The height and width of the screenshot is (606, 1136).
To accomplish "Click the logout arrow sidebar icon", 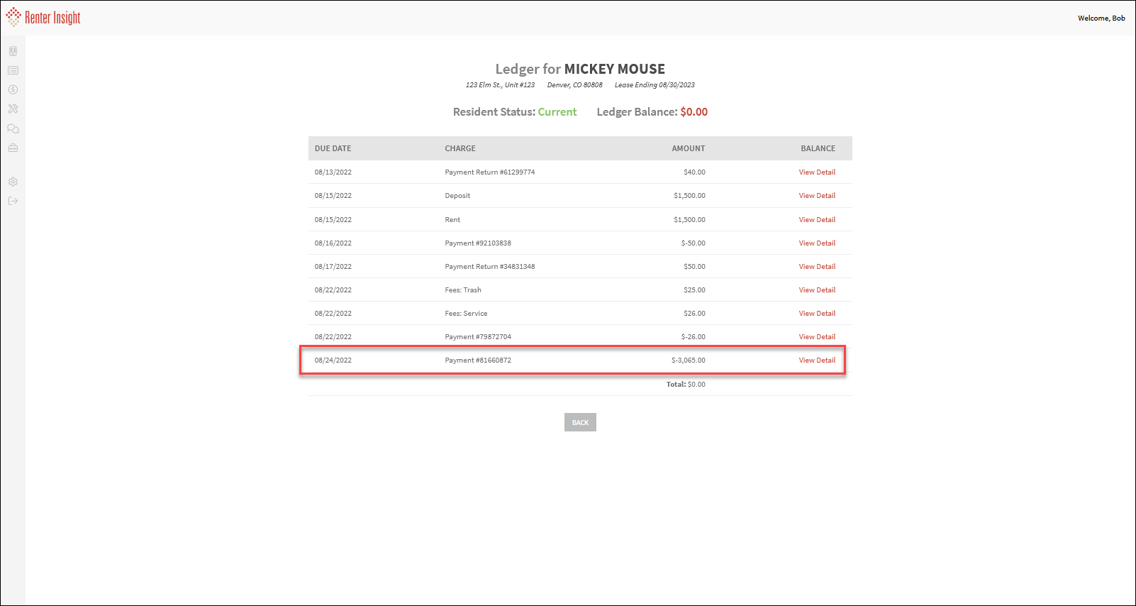I will click(13, 201).
